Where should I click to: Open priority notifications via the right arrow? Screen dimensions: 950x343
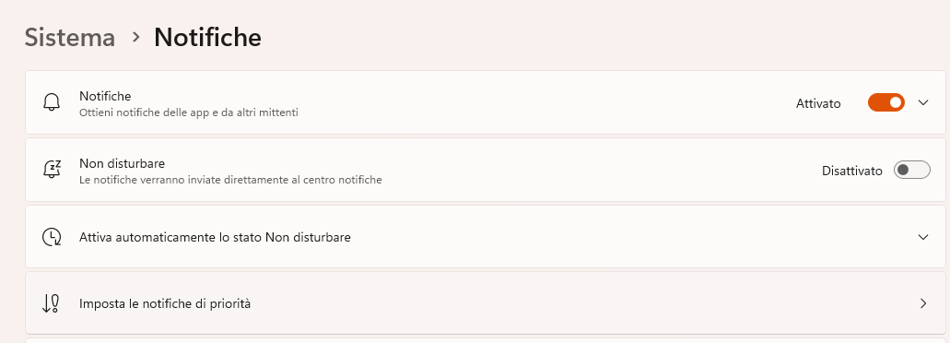pyautogui.click(x=923, y=303)
